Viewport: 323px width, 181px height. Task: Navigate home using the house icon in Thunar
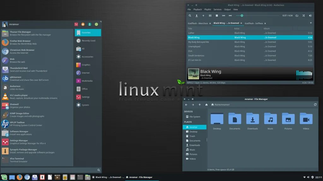coord(207,105)
